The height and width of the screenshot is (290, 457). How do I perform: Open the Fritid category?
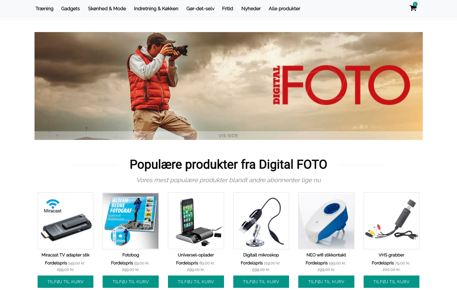click(x=227, y=9)
